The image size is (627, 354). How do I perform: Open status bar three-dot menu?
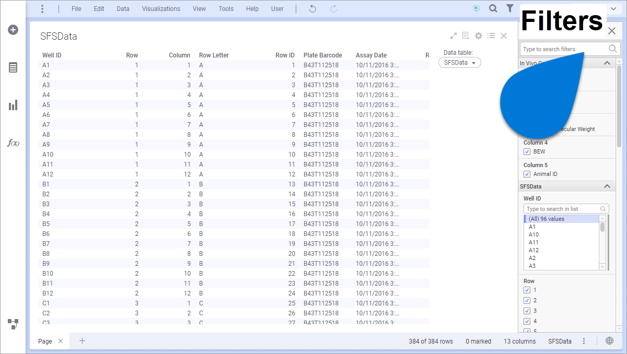point(584,341)
